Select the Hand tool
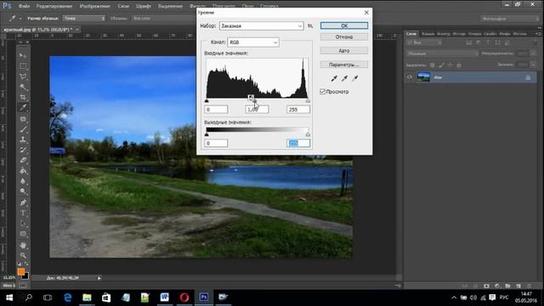 tap(23, 245)
